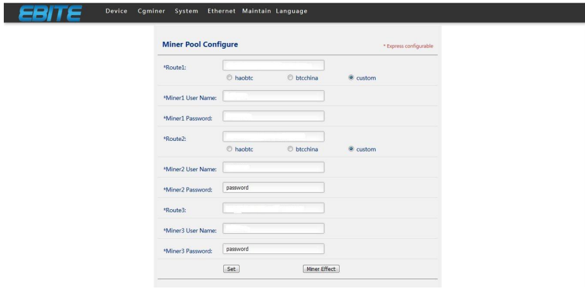Image resolution: width=585 pixels, height=290 pixels.
Task: Focus the Route1 input field
Action: [273, 65]
